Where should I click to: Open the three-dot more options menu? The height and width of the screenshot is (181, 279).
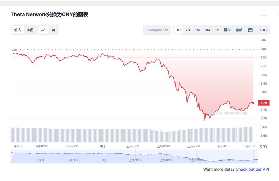pos(264,16)
